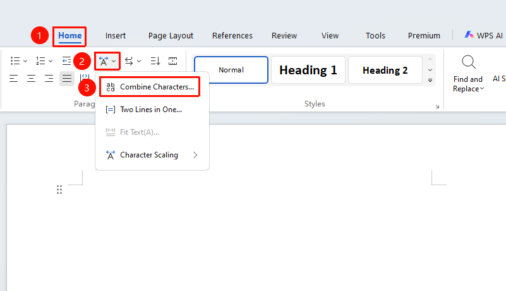The image size is (506, 291).
Task: Click the Combine Characters 'ab cd' icon
Action: click(x=111, y=87)
